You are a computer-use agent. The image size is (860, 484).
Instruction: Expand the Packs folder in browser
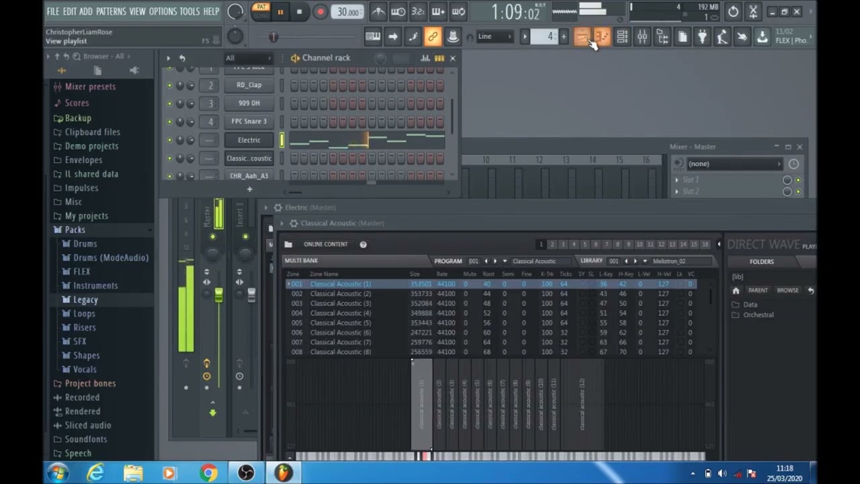(75, 230)
